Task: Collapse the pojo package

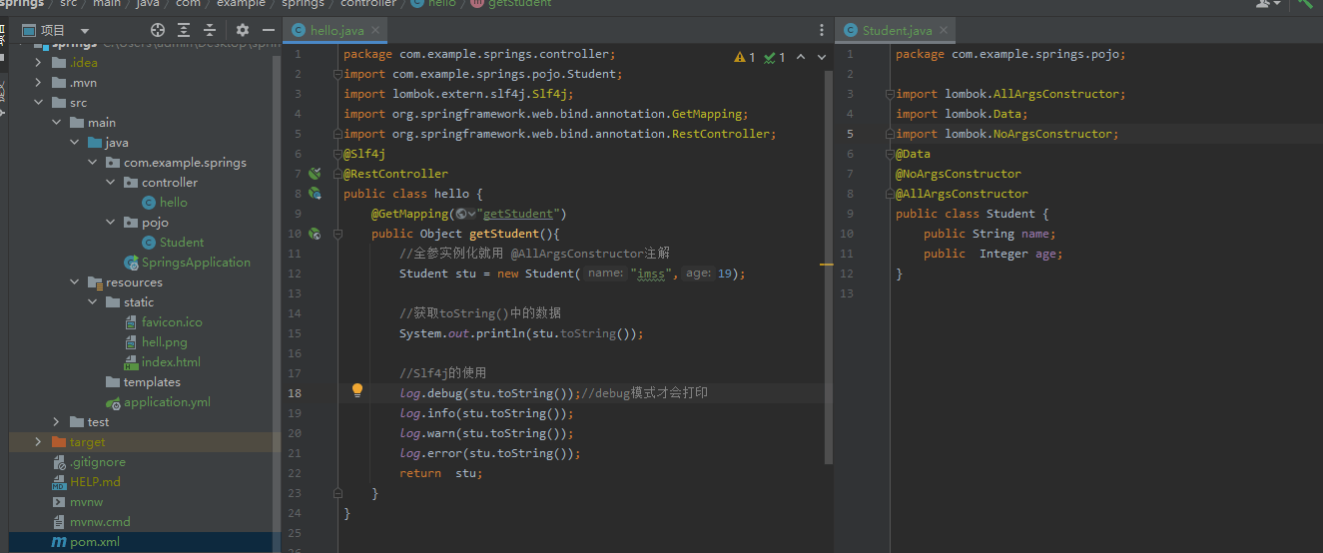Action: 111,223
